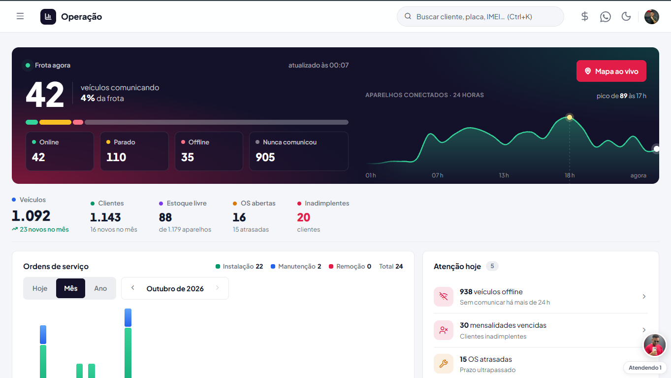Open the hamburger sidebar menu
The width and height of the screenshot is (671, 378).
[20, 16]
